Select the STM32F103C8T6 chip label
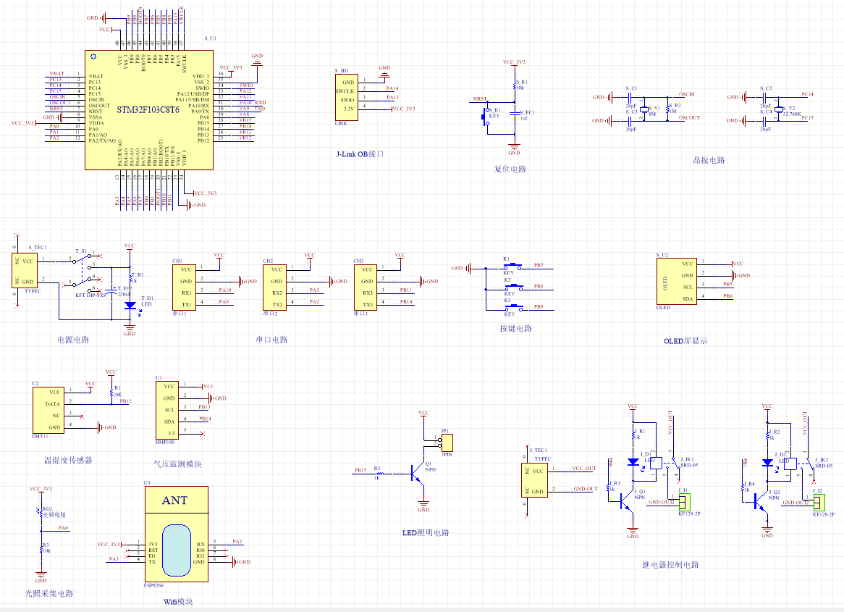This screenshot has height=612, width=844. (x=148, y=110)
